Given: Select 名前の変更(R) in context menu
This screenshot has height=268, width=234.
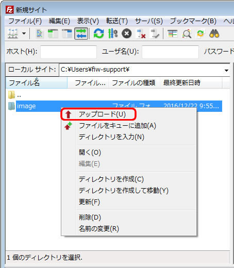Looking at the screenshot, I should coord(99,228).
